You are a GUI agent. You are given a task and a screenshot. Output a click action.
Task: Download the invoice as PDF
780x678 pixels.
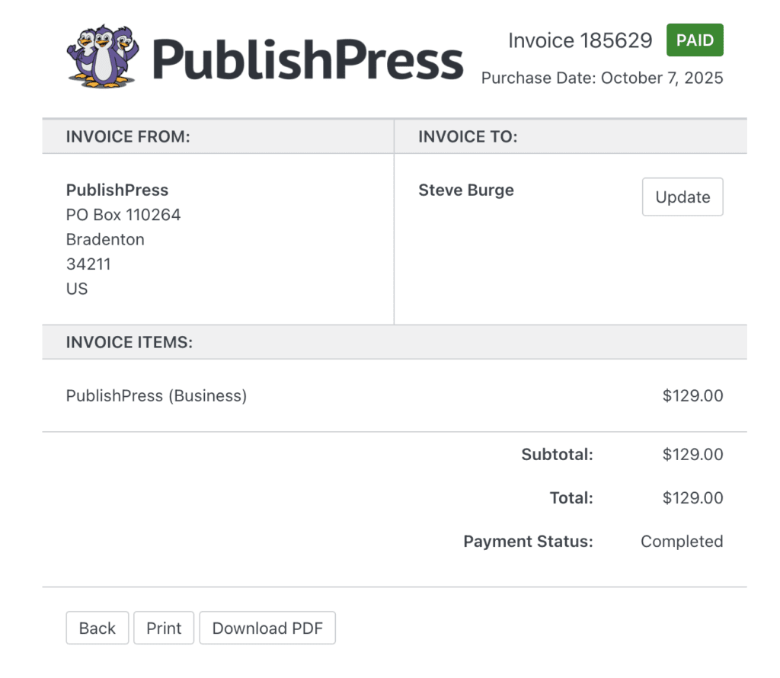267,628
